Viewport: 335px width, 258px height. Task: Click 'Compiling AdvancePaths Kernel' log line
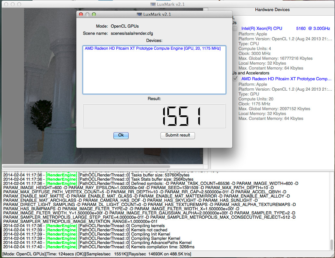[x=97, y=243]
